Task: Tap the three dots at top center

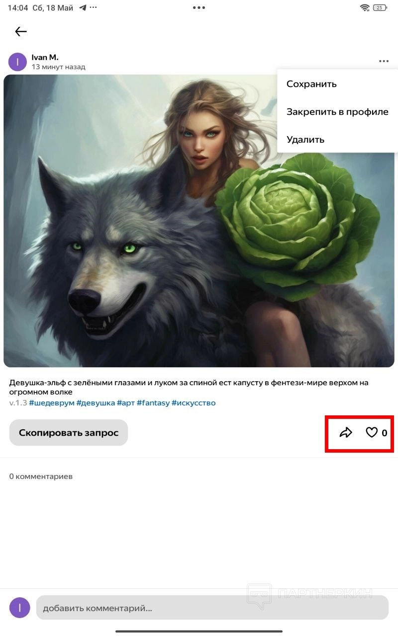Action: click(199, 7)
